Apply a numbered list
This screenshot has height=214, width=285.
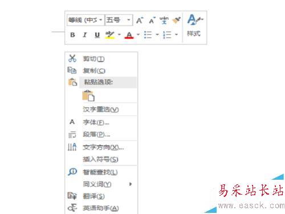tap(167, 35)
